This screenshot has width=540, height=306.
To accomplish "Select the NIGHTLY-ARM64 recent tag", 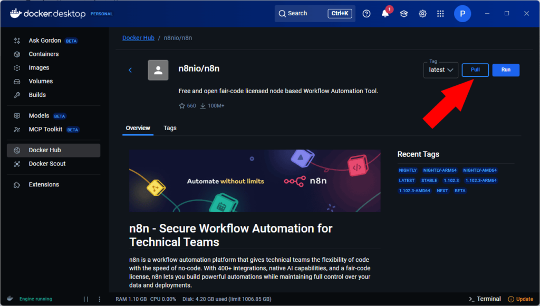I will click(x=440, y=170).
